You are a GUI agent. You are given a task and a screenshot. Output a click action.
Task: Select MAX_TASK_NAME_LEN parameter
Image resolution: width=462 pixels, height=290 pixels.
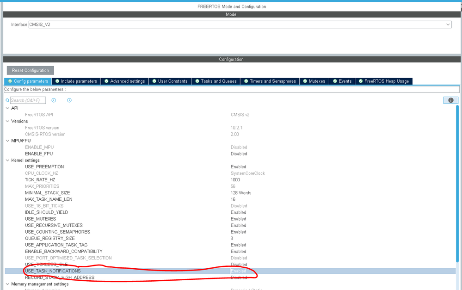tap(49, 199)
